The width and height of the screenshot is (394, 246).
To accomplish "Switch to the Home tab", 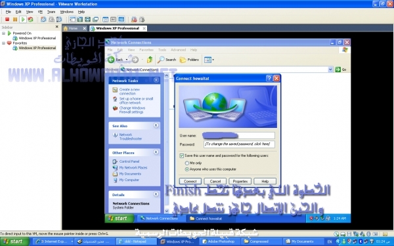I will [x=75, y=28].
